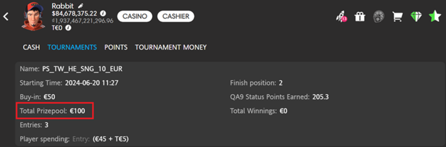Click the green star icon

[435, 17]
